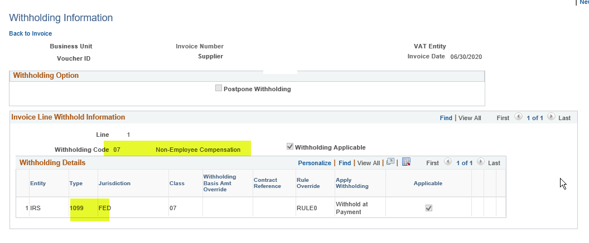Image resolution: width=589 pixels, height=243 pixels.
Task: Sort by Apply Withholding column header
Action: coord(352,183)
